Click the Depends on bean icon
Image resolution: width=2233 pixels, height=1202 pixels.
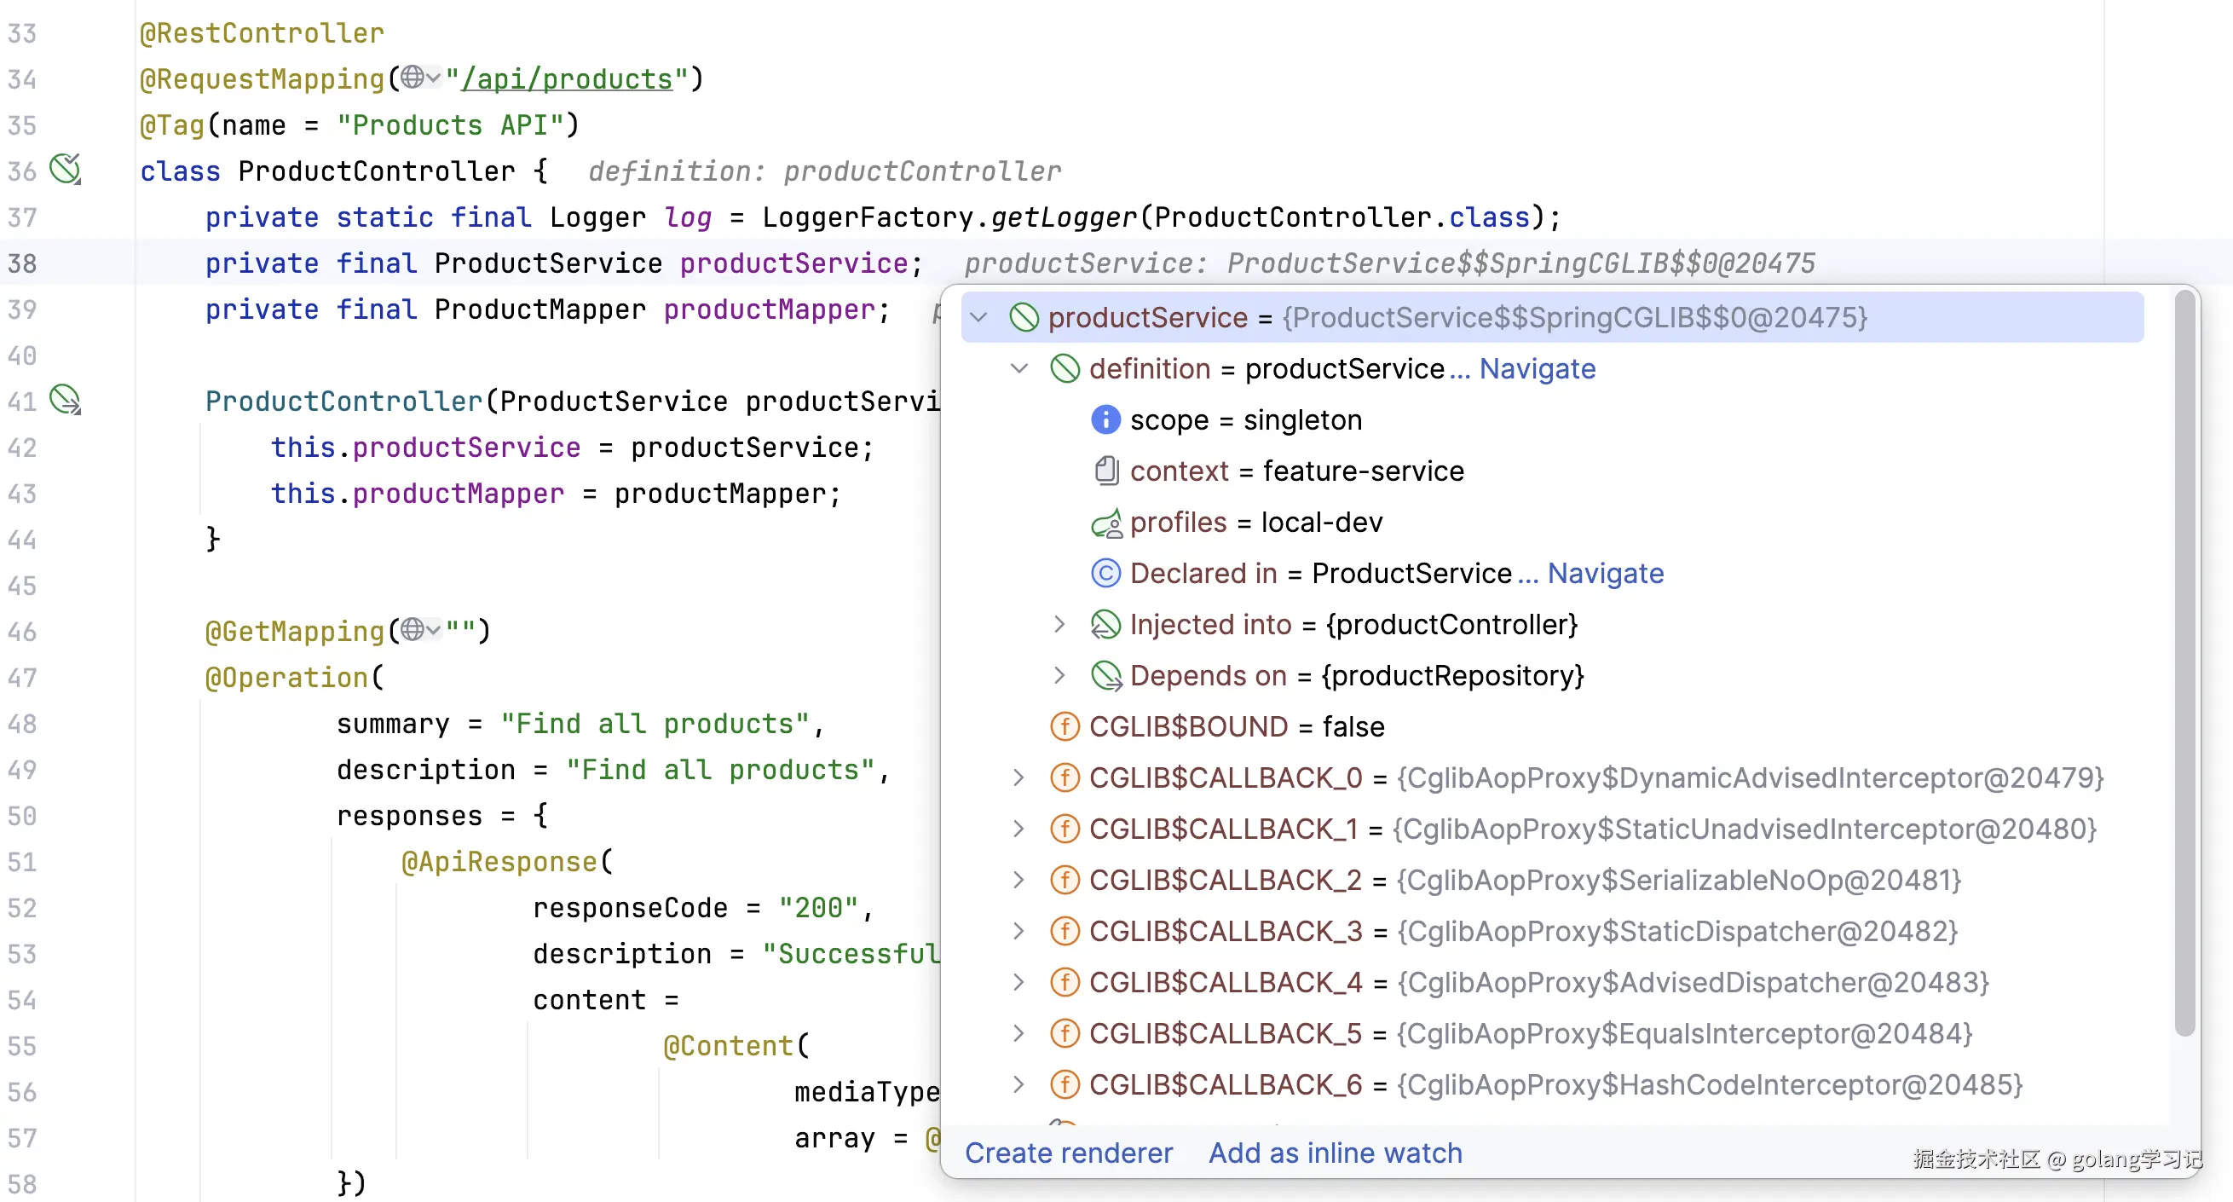[1105, 675]
